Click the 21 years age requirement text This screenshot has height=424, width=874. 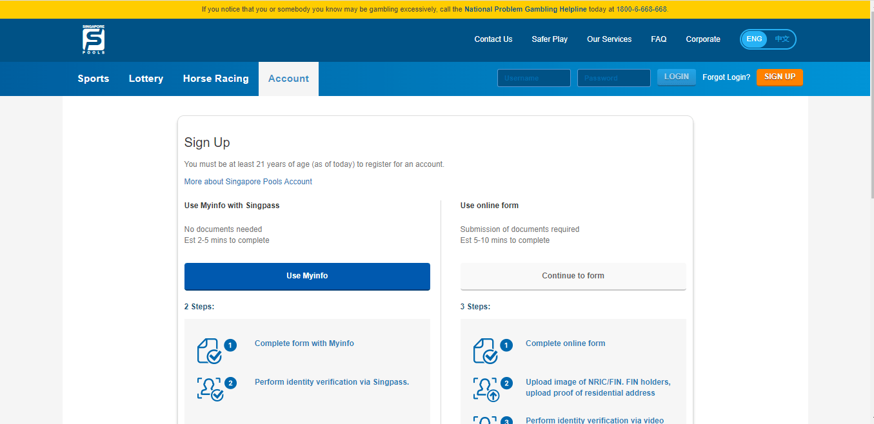coord(314,164)
